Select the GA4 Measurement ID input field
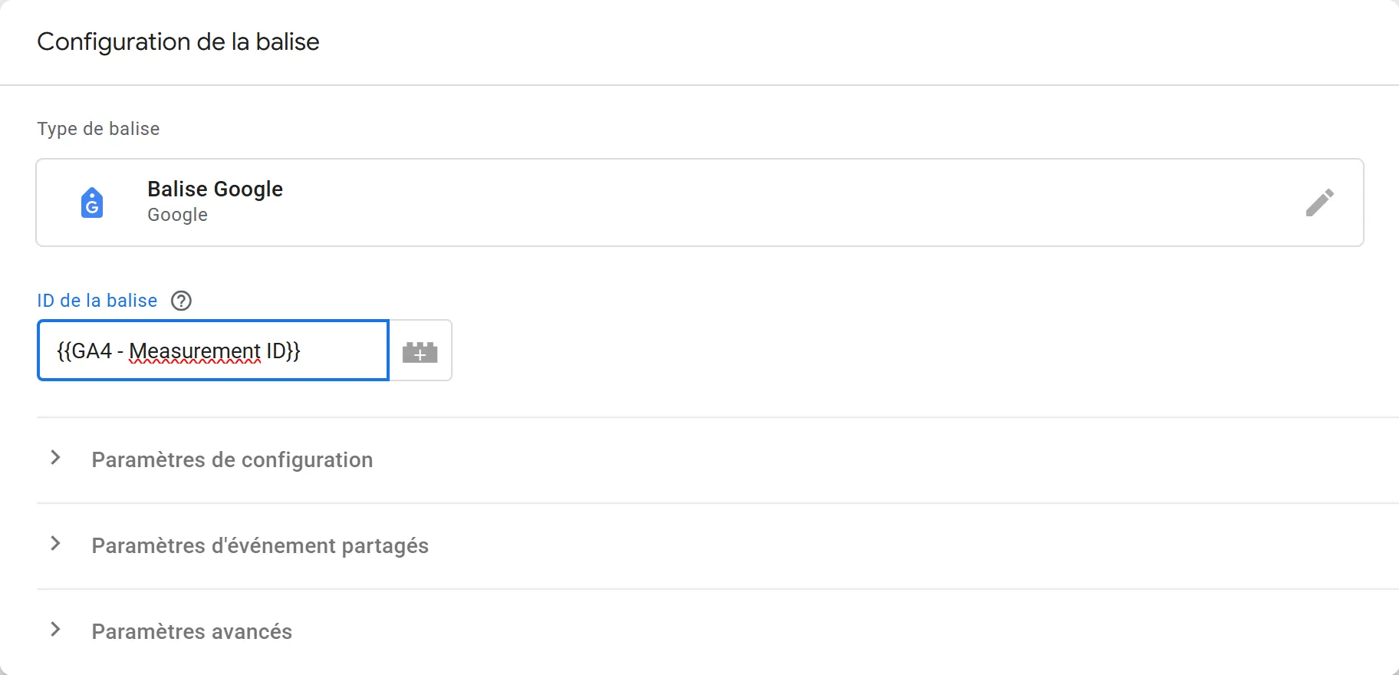The width and height of the screenshot is (1399, 675). 212,351
